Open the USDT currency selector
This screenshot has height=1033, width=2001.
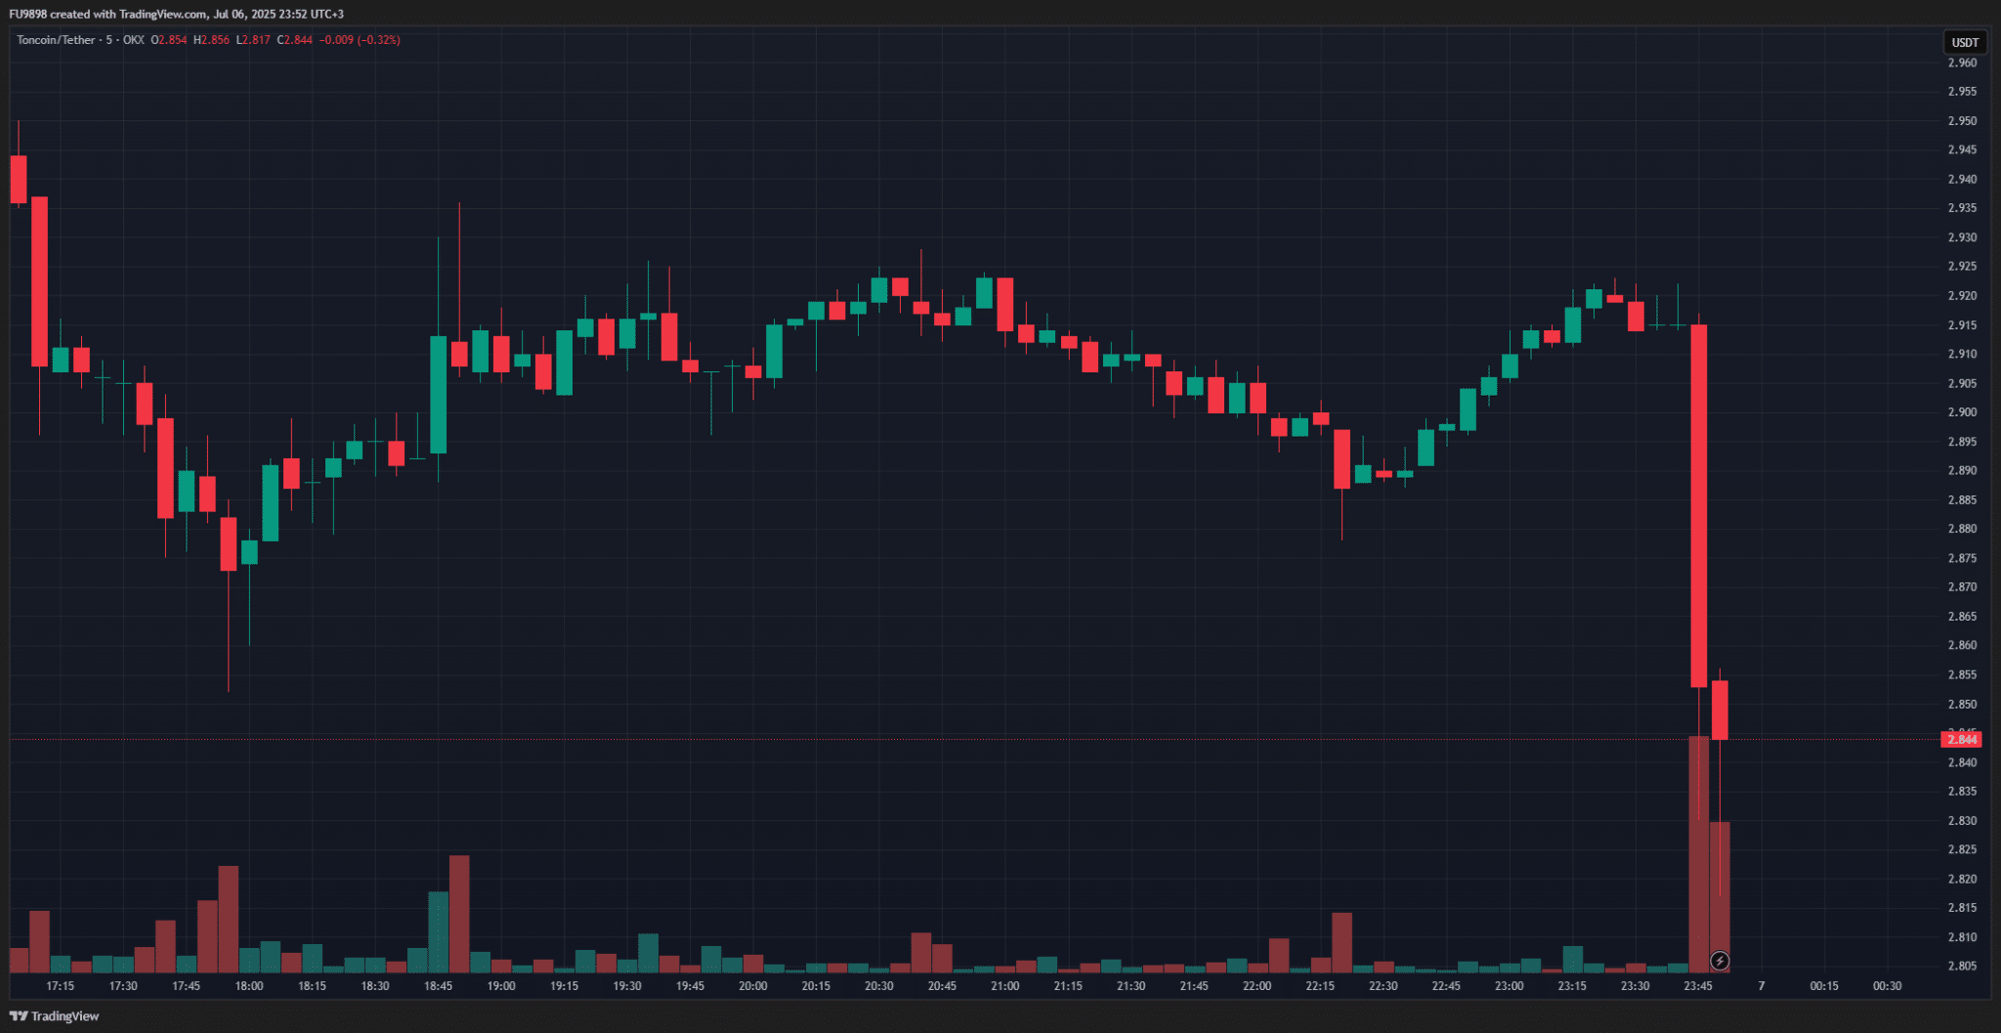coord(1964,42)
